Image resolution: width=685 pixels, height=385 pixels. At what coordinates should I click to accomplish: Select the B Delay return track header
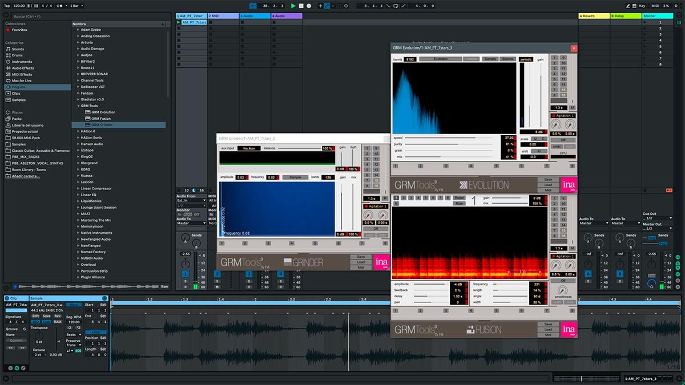point(626,16)
